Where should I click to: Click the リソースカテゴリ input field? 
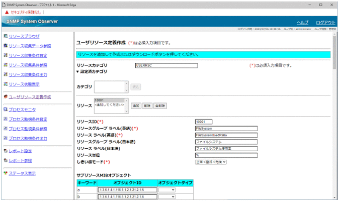(166, 65)
